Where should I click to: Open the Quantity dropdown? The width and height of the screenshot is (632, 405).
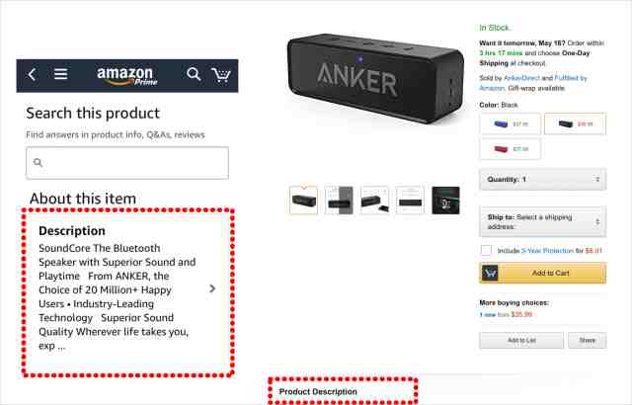542,180
